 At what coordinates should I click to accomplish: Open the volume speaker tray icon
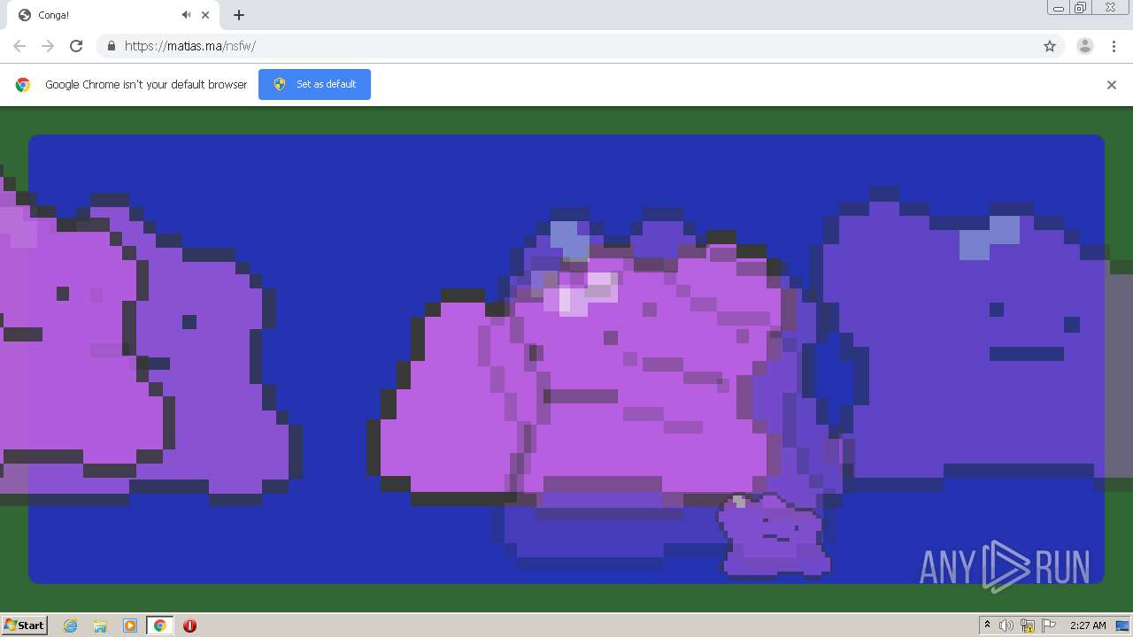coord(1006,625)
